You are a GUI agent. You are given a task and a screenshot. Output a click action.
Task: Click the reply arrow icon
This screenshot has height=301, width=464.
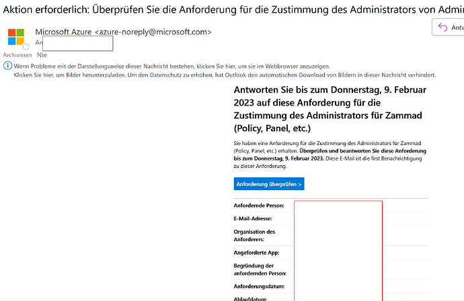tap(442, 27)
